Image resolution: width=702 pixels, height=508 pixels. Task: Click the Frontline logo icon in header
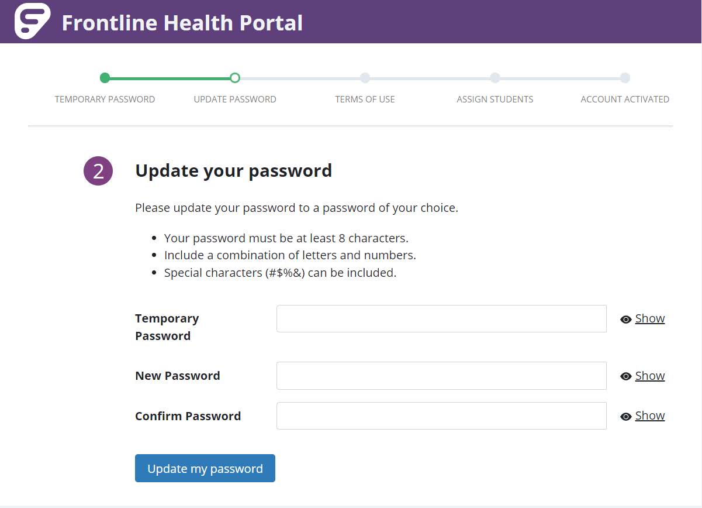coord(33,21)
